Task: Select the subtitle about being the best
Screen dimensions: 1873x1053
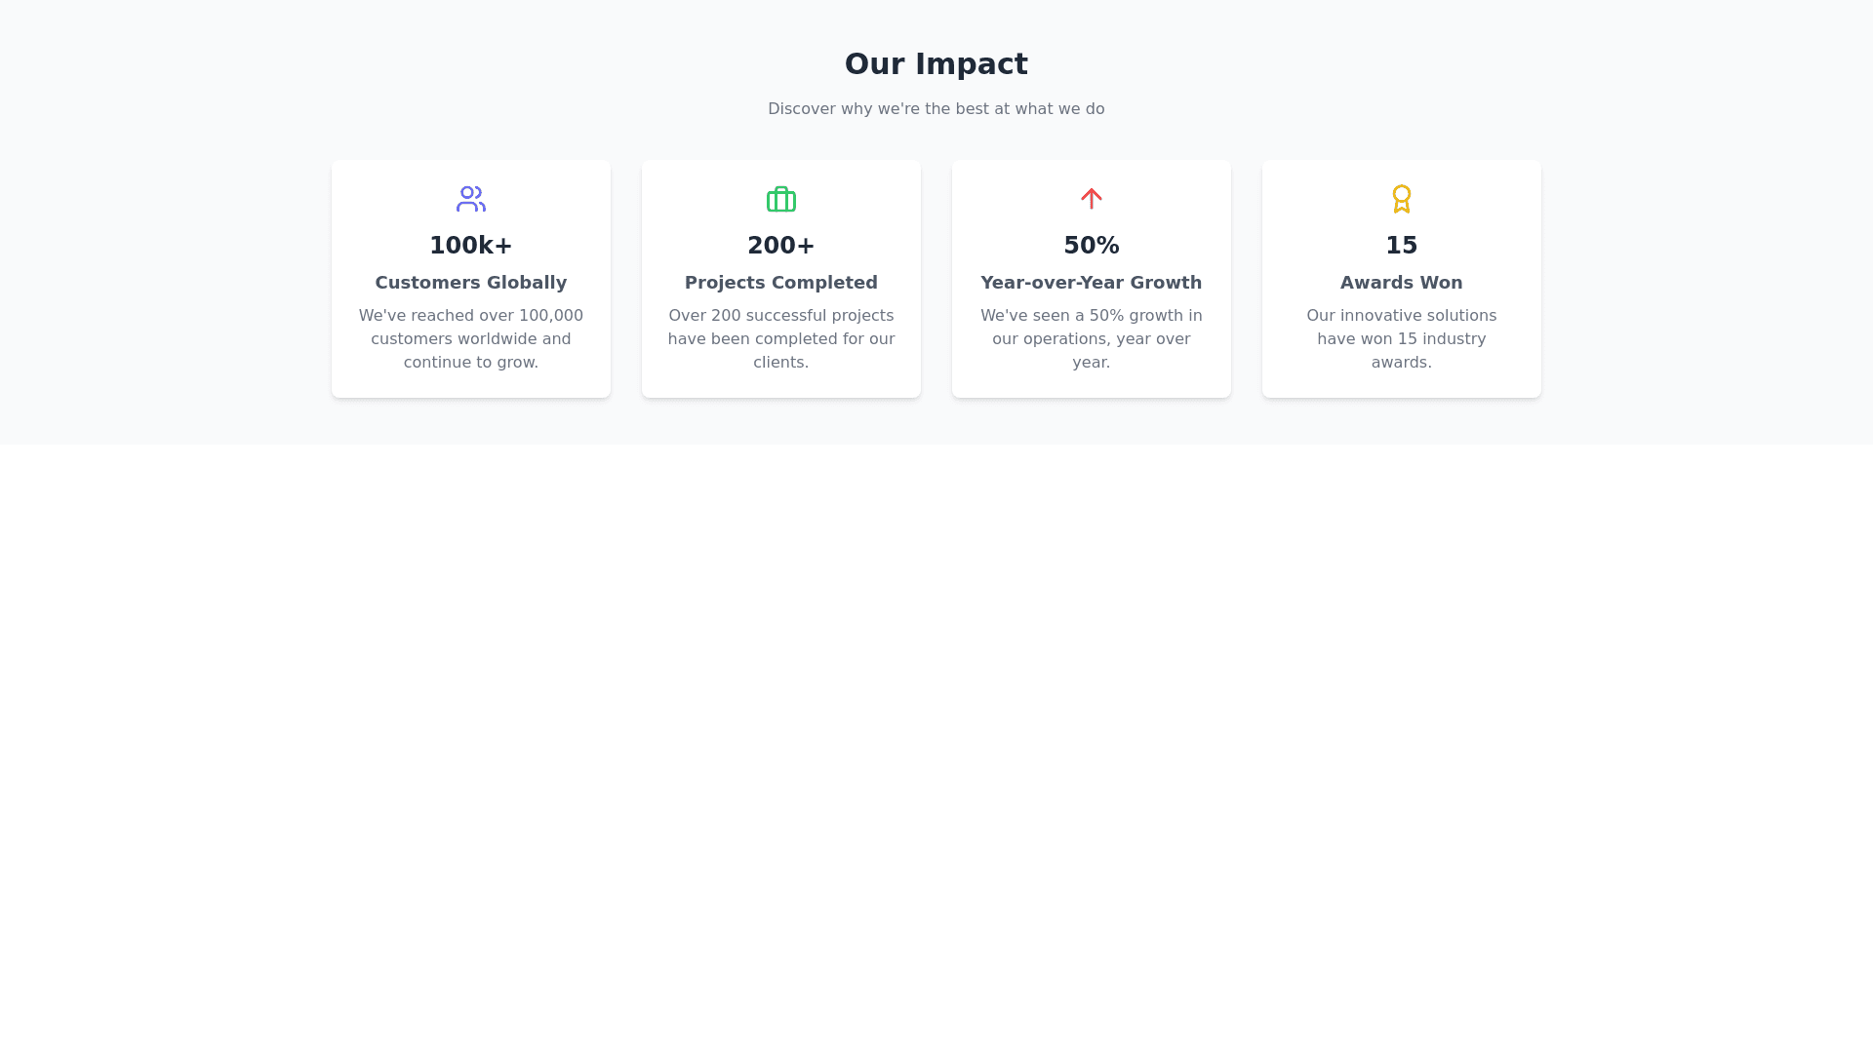Action: click(x=936, y=109)
